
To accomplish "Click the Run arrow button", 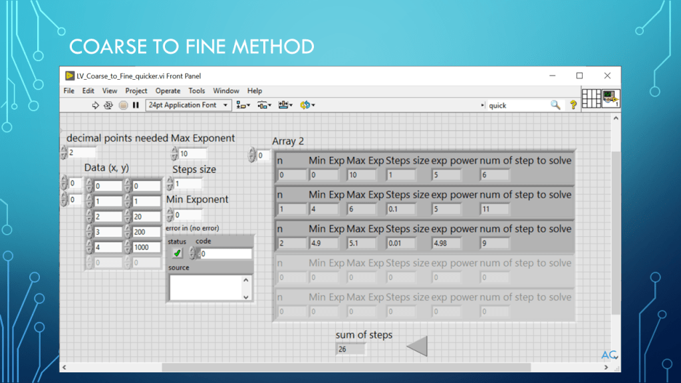I will (x=96, y=105).
